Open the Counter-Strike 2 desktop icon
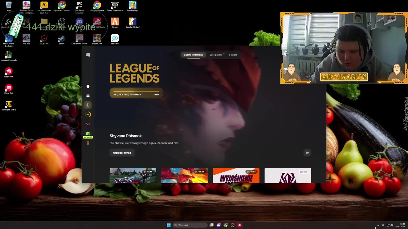The image size is (408, 229). point(133,23)
